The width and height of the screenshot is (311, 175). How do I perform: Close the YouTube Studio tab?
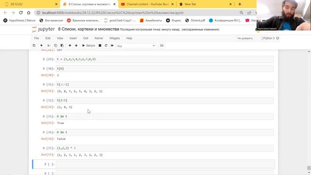point(173,4)
